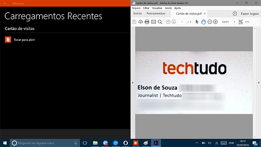Click the POR language indicator
Viewport: 261px width, 147px height.
coord(231,143)
